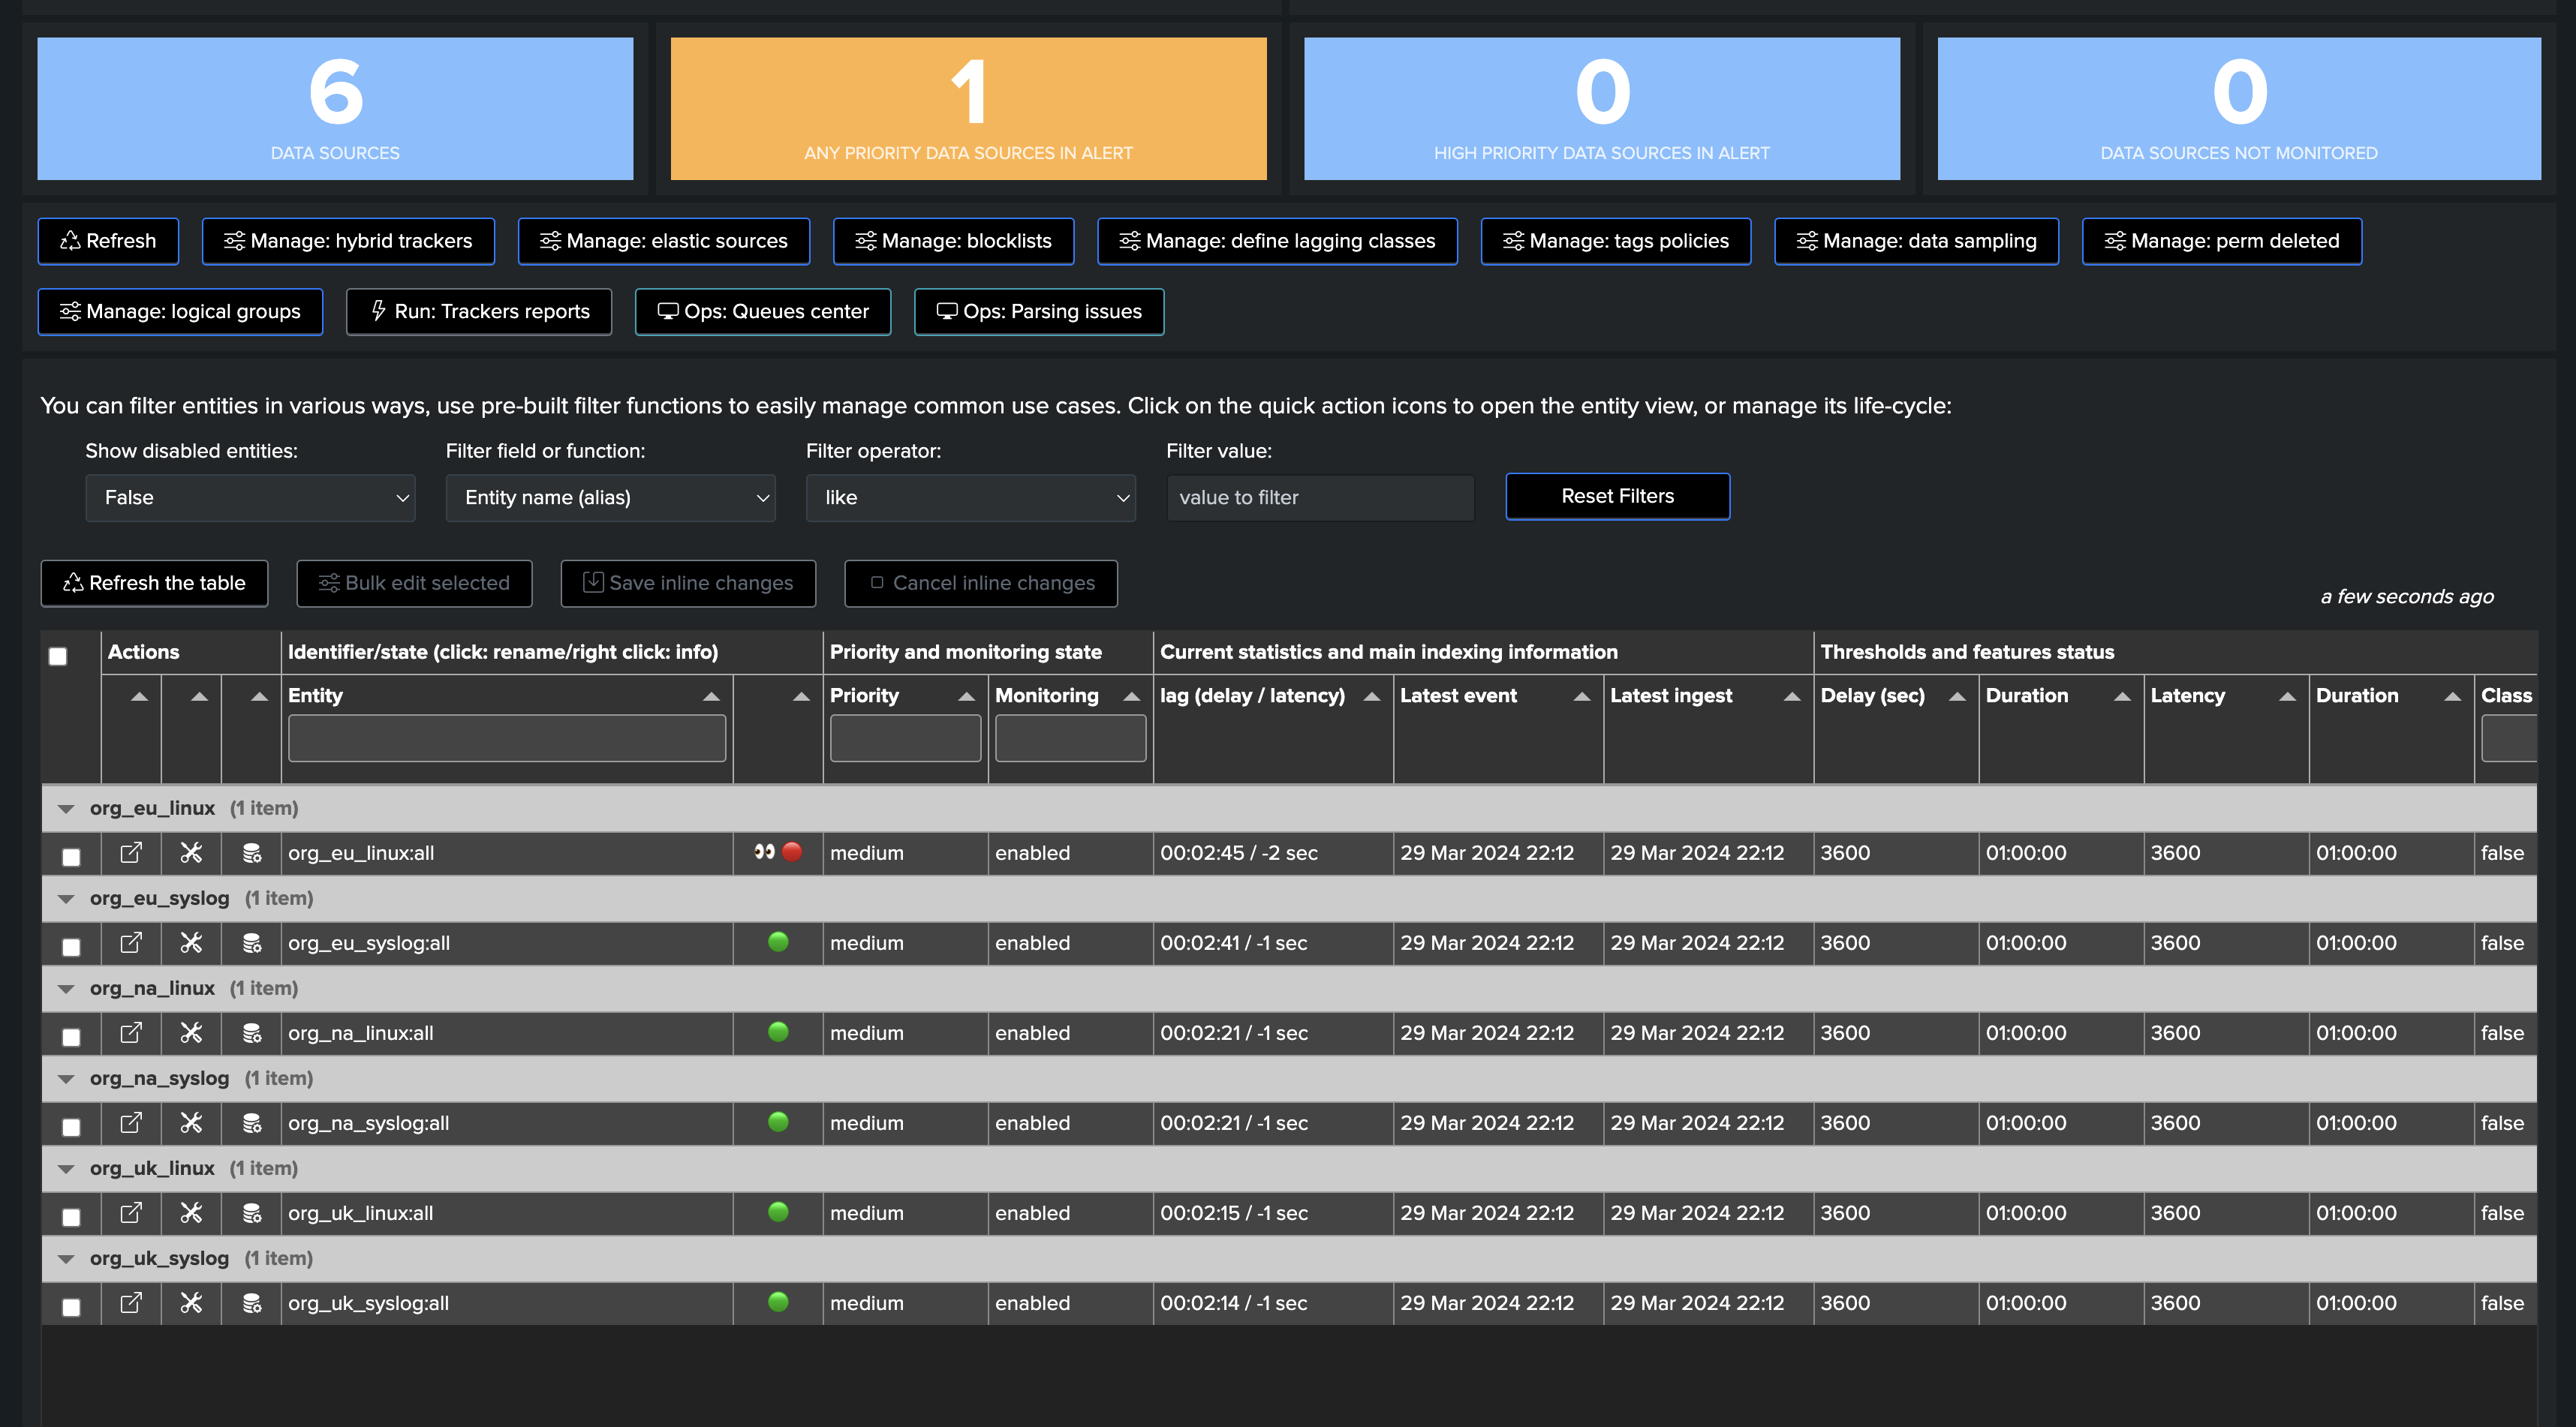Check the org_uk_syslog:all row checkbox
The height and width of the screenshot is (1427, 2576).
pos(71,1306)
